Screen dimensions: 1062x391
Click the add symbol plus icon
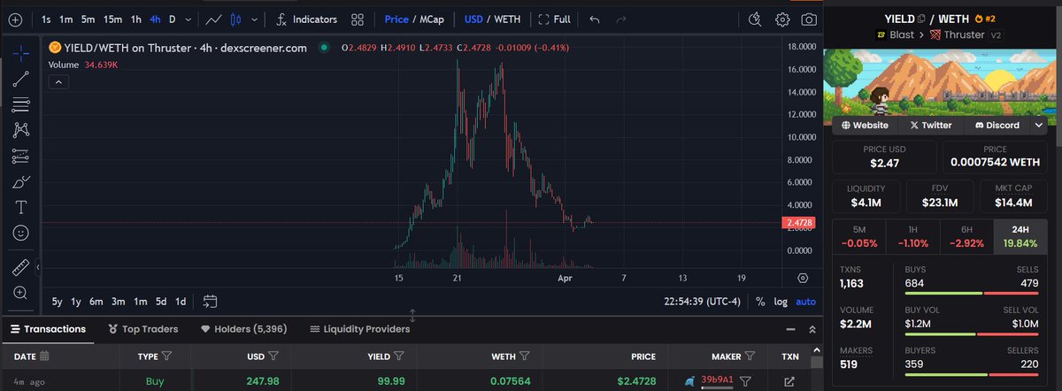[15, 19]
